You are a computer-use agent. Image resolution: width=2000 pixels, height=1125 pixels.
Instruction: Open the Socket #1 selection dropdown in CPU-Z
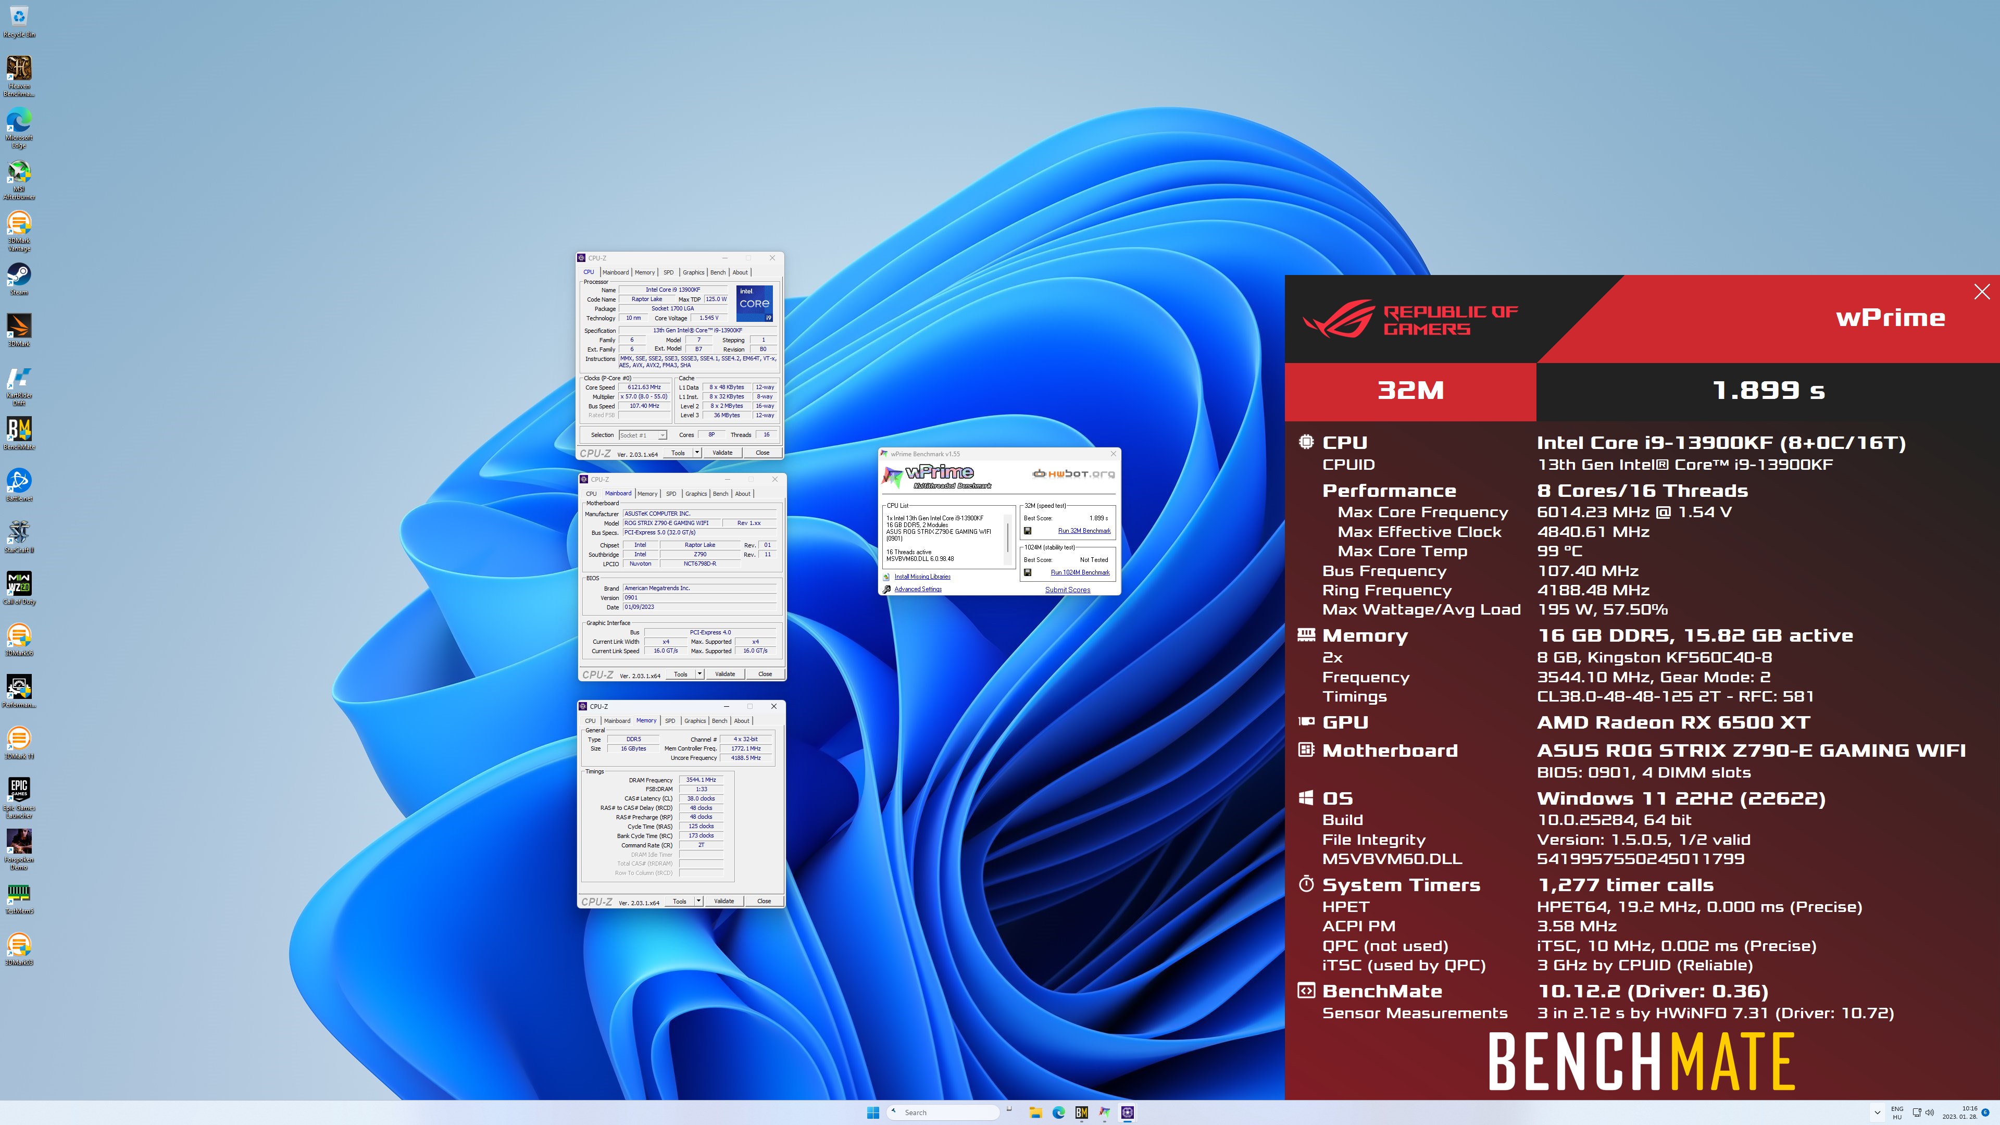click(x=643, y=435)
